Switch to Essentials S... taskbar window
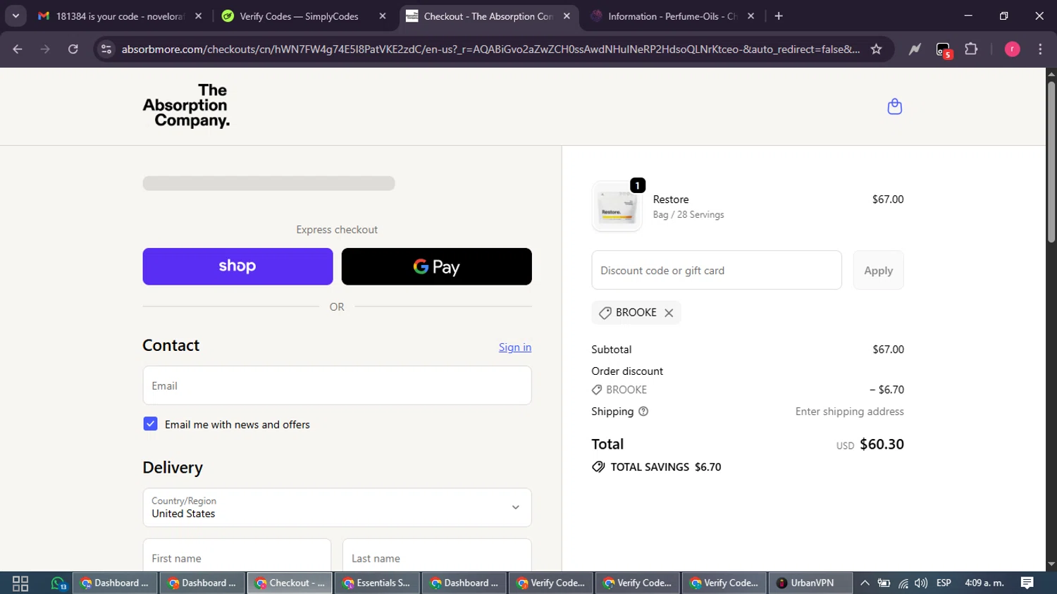The width and height of the screenshot is (1057, 594). pos(377,583)
